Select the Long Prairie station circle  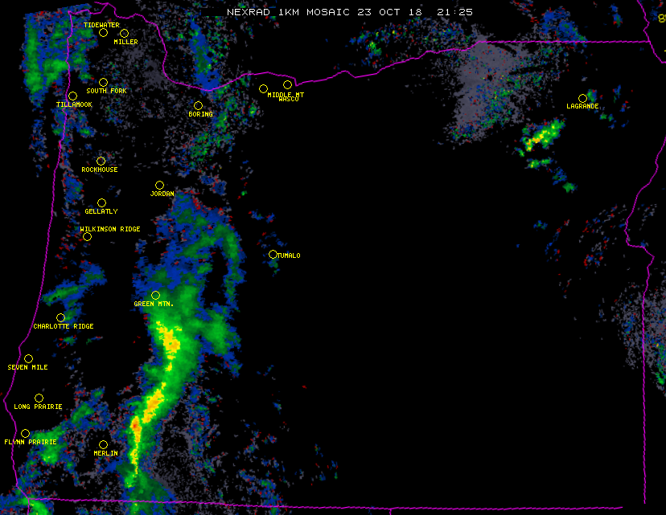pos(39,399)
